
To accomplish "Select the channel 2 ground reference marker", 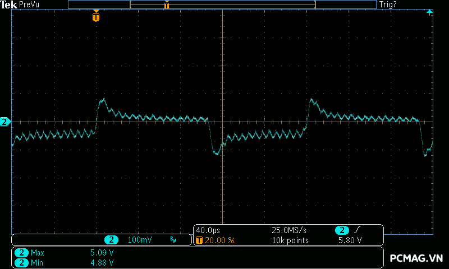I will [5, 122].
